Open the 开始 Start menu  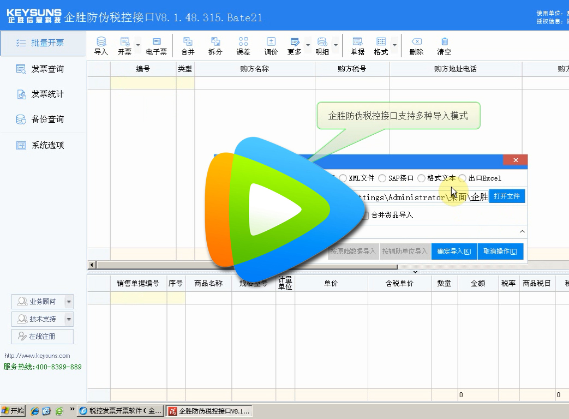(13, 411)
